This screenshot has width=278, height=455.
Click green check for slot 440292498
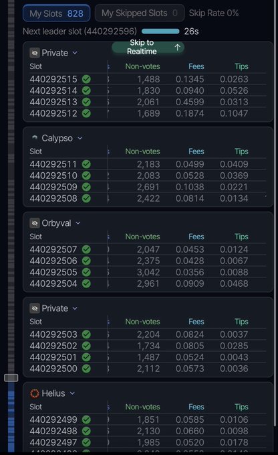(86, 431)
